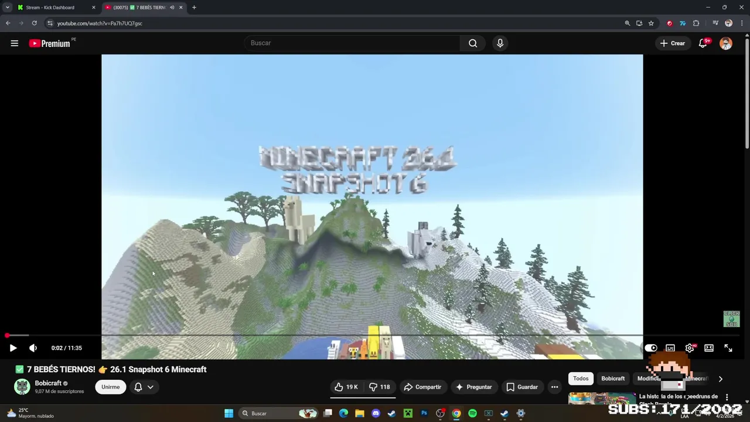Open options for the speedruns recommended video

(x=727, y=397)
